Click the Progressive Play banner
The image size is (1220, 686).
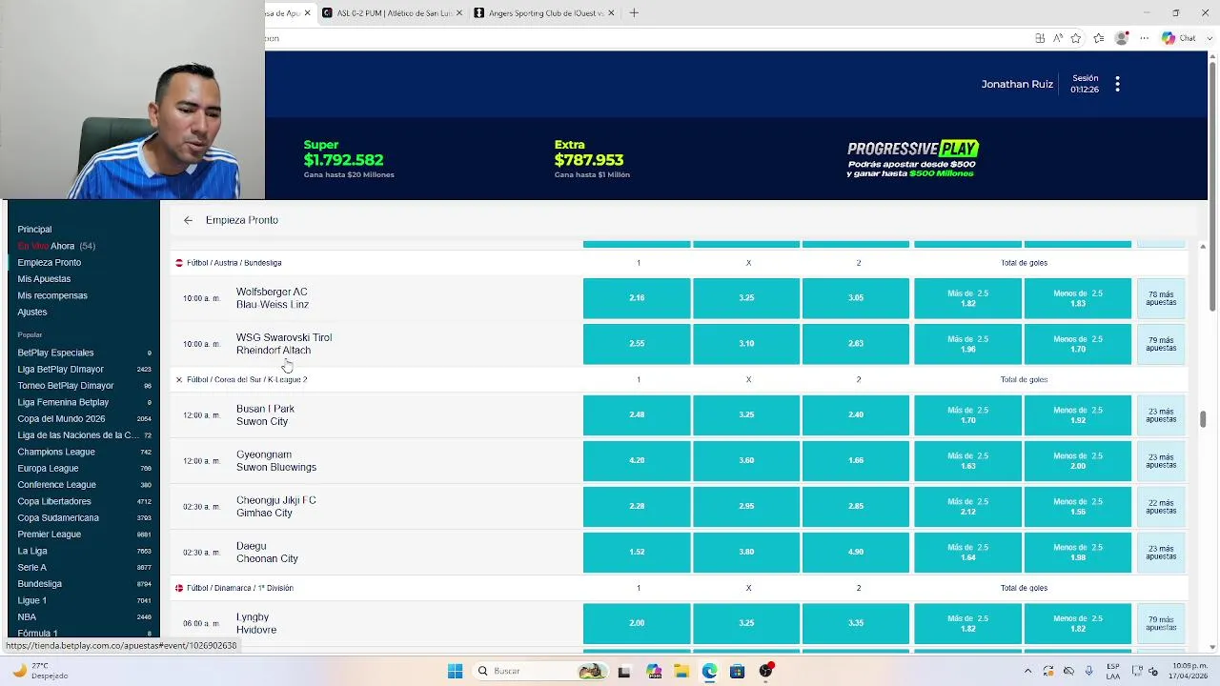(912, 159)
